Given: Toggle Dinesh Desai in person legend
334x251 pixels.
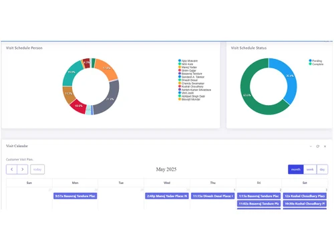Looking at the screenshot, I should [x=188, y=80].
